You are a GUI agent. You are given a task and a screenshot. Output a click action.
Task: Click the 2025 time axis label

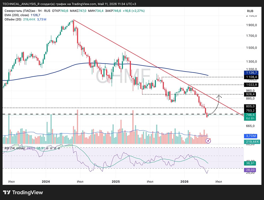116,182
